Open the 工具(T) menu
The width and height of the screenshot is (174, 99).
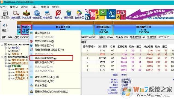(x=35, y=7)
